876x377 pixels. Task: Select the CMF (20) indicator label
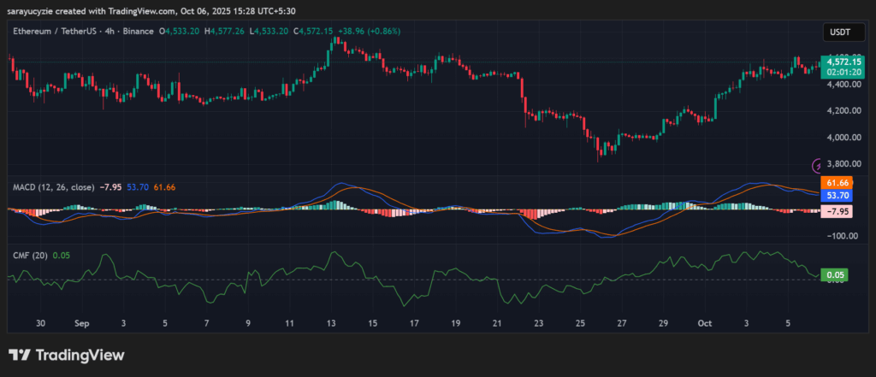click(x=29, y=255)
